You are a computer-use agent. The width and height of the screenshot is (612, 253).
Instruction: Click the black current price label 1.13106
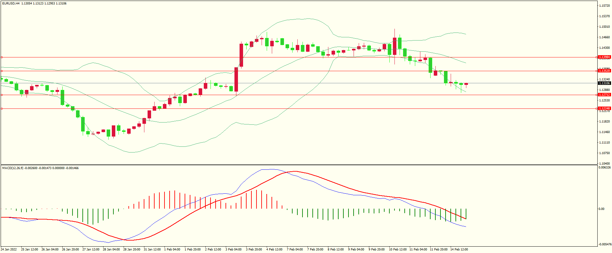(604, 83)
